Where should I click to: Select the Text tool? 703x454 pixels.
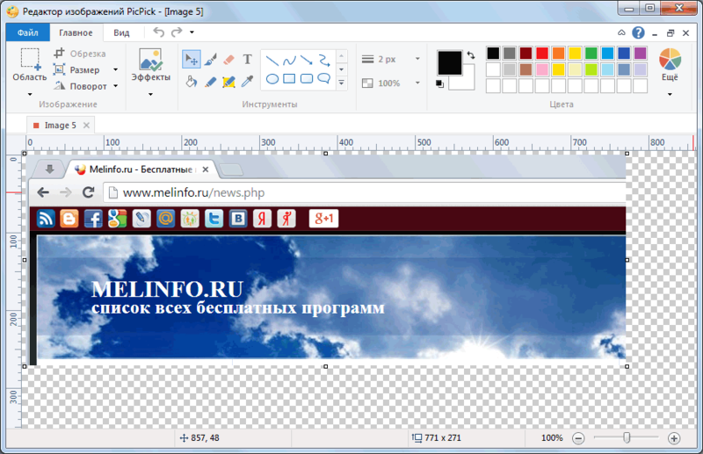coord(247,60)
